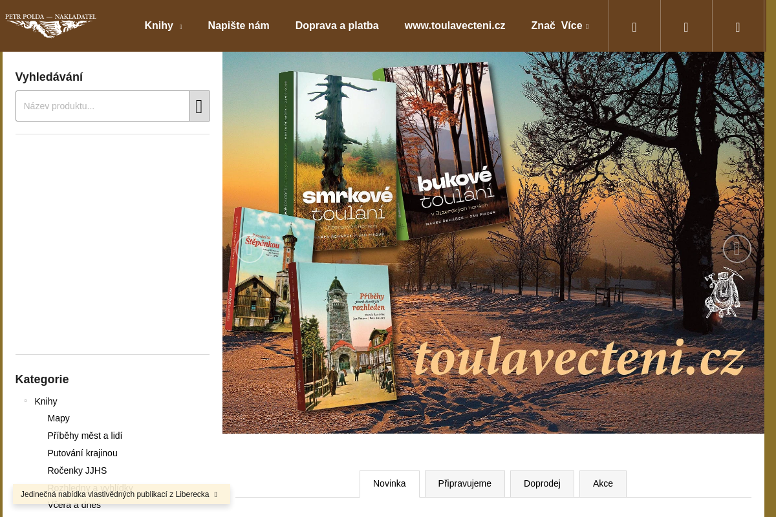Focus the Název produktu search field
The image size is (776, 517).
(103, 106)
